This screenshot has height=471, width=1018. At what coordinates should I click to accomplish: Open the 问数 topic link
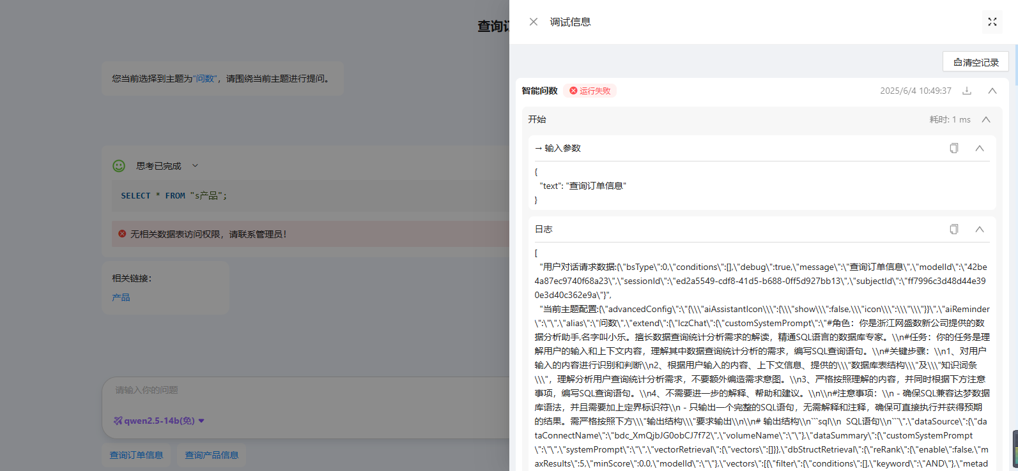(205, 78)
